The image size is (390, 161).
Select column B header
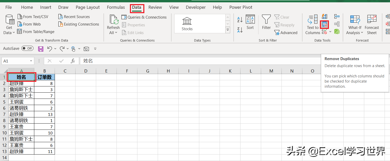tap(45, 71)
